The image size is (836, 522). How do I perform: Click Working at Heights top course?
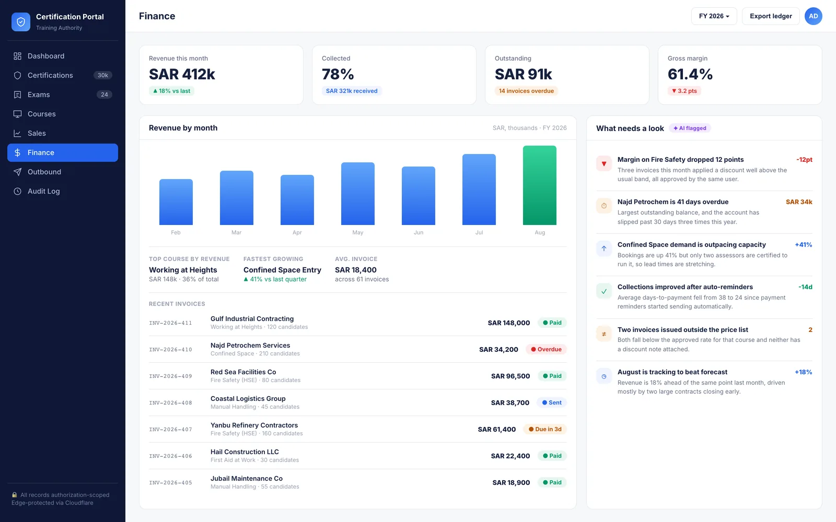[x=183, y=270]
